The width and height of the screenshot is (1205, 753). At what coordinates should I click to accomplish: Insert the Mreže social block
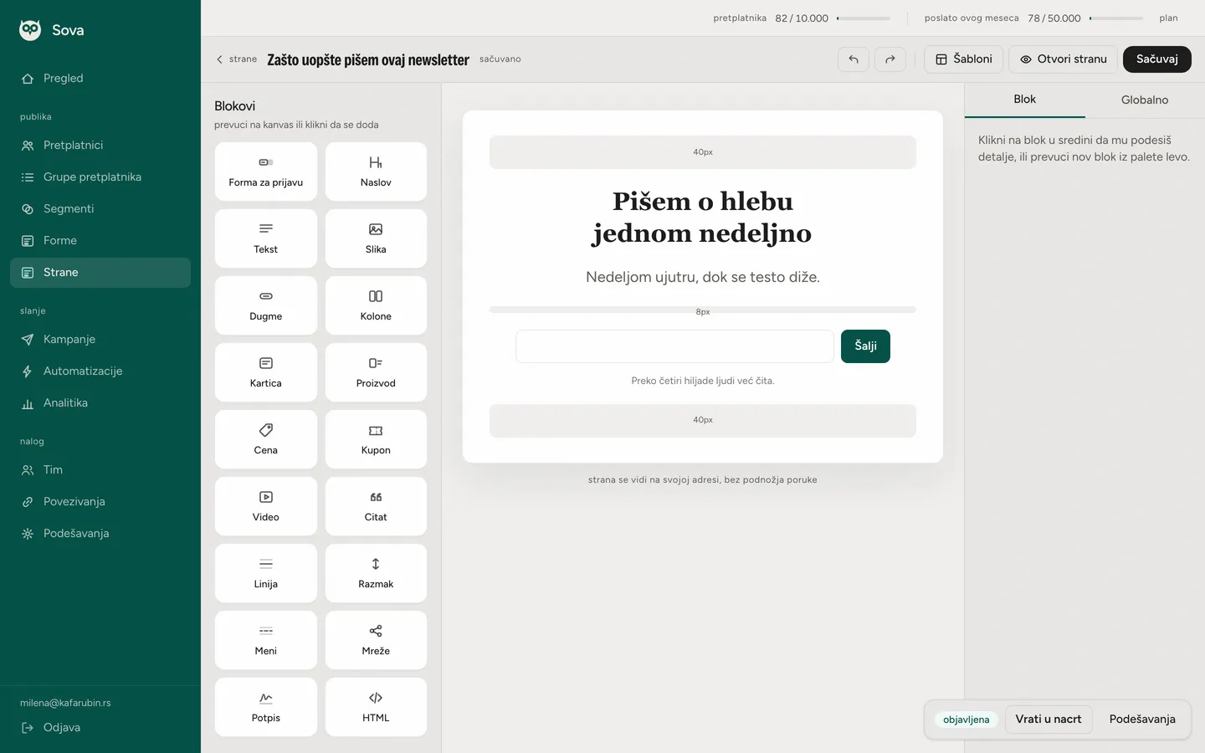[x=376, y=640]
